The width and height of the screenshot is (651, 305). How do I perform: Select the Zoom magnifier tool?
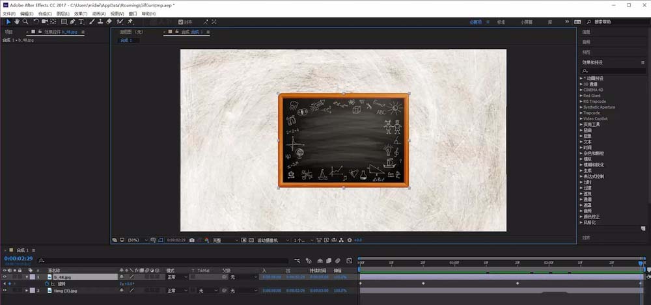click(25, 21)
